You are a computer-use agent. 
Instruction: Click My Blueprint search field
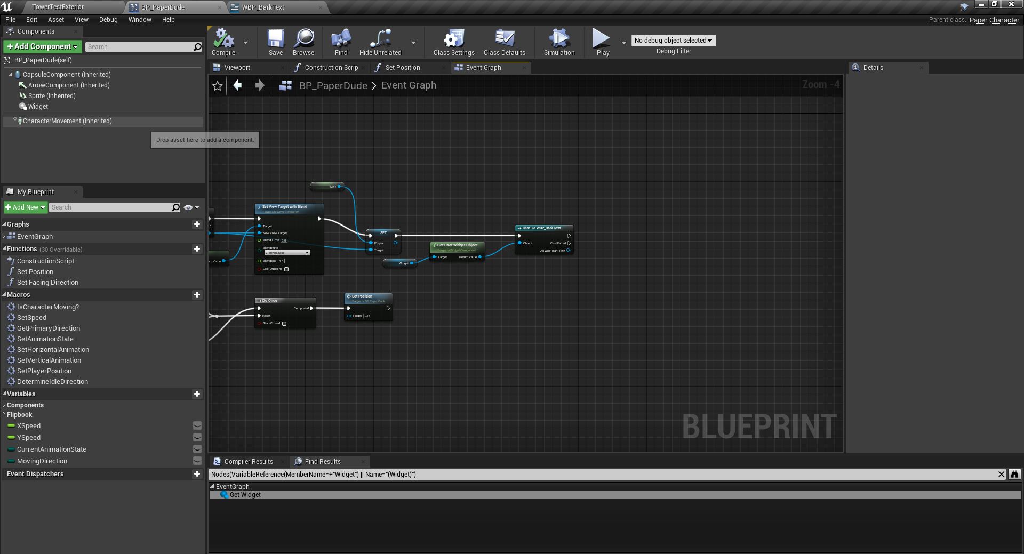click(110, 207)
